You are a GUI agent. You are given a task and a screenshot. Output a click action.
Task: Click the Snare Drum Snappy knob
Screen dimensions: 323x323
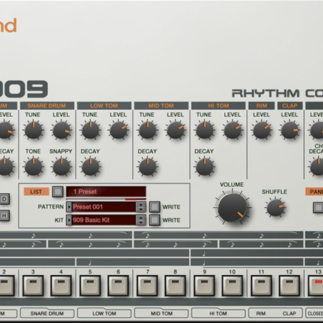61,167
